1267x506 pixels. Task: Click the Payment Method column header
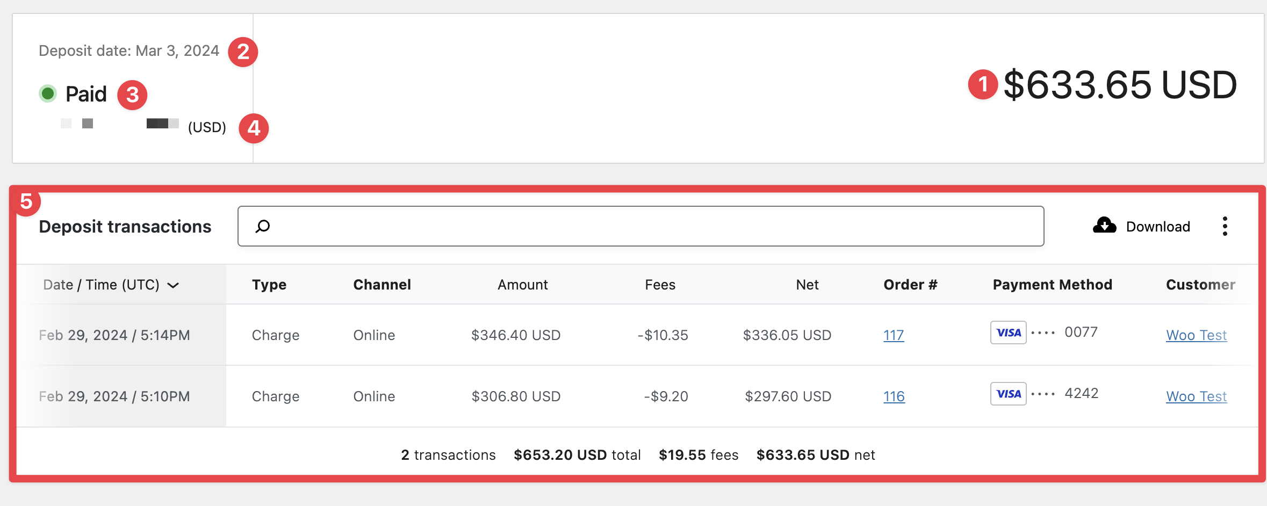point(1052,285)
